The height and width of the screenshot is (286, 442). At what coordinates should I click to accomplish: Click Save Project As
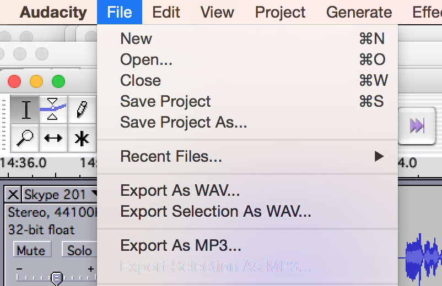point(184,123)
